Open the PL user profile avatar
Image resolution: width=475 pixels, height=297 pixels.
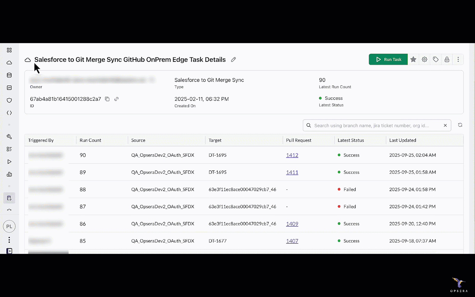point(9,226)
